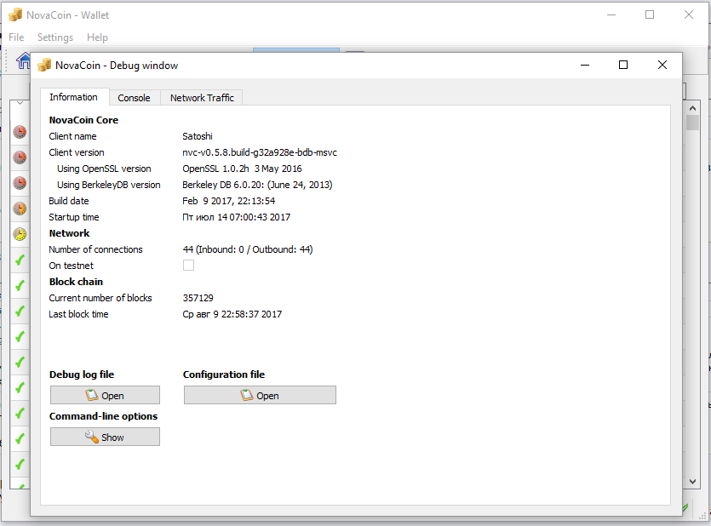Click the orange clock status icon in wallet list
711x526 pixels.
[20, 209]
